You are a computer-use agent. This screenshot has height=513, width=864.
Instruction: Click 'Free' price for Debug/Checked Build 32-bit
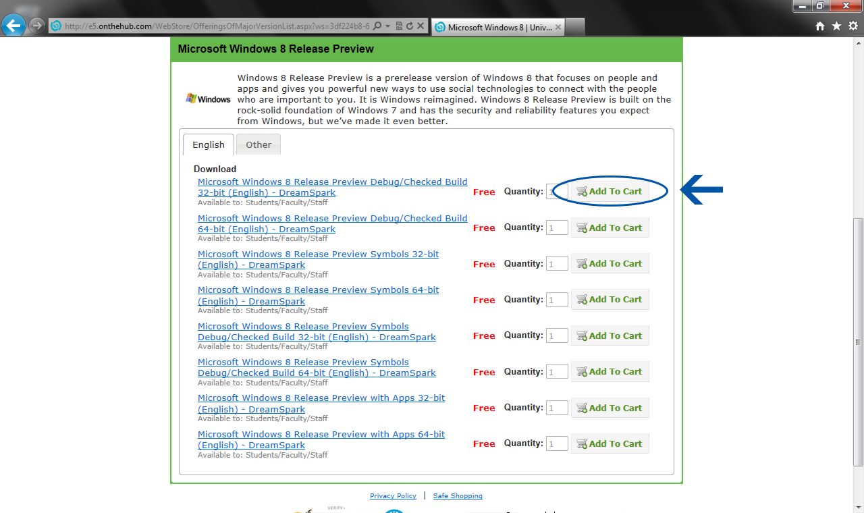point(484,192)
